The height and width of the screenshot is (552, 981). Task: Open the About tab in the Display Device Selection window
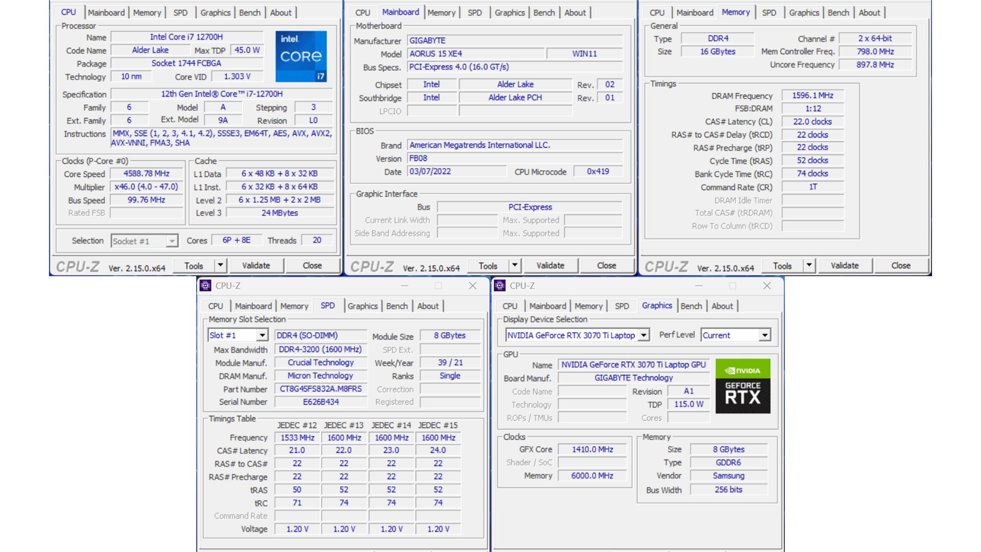coord(722,306)
